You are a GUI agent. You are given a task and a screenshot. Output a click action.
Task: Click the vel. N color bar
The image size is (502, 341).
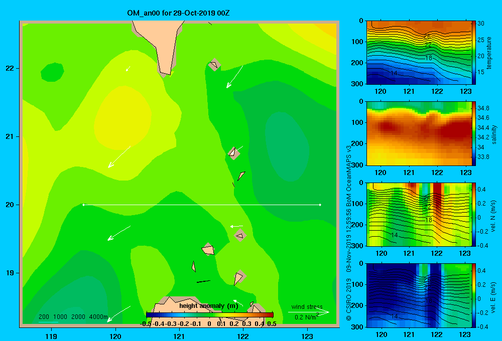[x=474, y=214]
